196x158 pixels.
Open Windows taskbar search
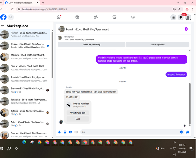click(9, 149)
